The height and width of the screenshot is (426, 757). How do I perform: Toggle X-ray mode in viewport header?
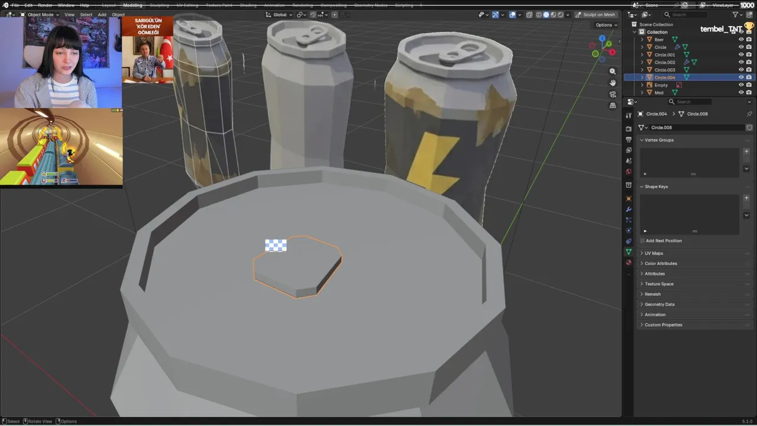tap(529, 15)
